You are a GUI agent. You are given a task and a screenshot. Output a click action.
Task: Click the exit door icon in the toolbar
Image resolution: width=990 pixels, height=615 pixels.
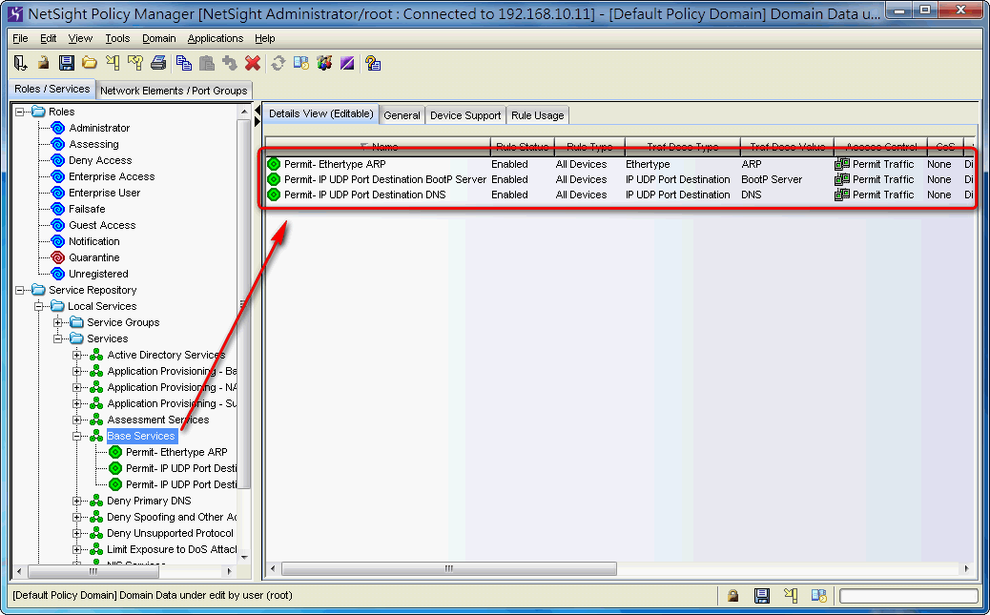pyautogui.click(x=20, y=63)
